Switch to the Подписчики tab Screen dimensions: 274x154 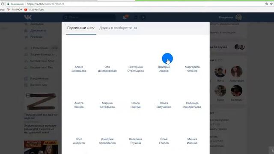pyautogui.click(x=81, y=28)
